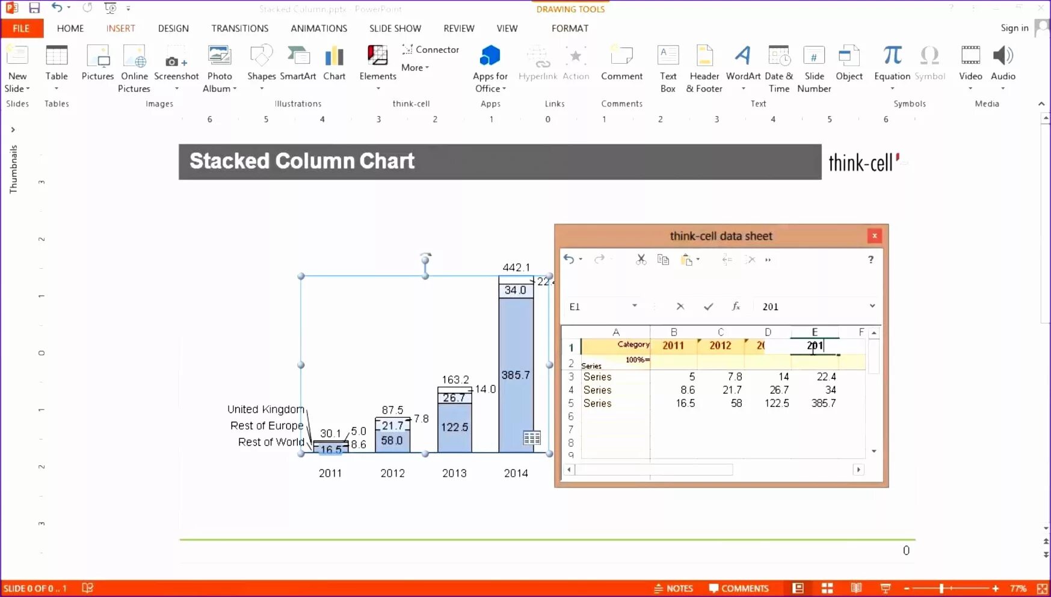Click the Apps for Office icon
This screenshot has width=1051, height=597.
click(x=490, y=56)
